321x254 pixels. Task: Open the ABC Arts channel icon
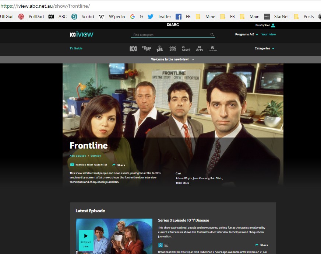pos(200,49)
